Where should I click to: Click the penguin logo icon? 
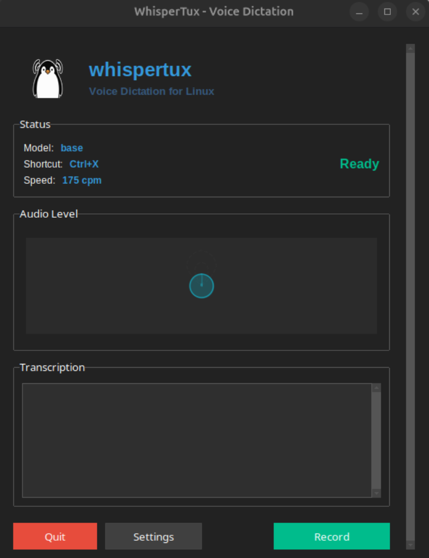48,78
